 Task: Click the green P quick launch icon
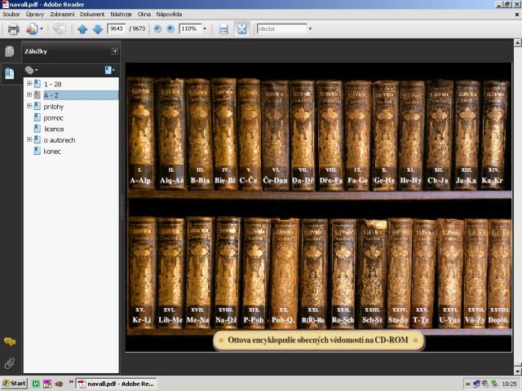tap(36, 384)
